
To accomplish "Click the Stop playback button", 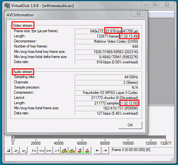I will coord(8,150).
